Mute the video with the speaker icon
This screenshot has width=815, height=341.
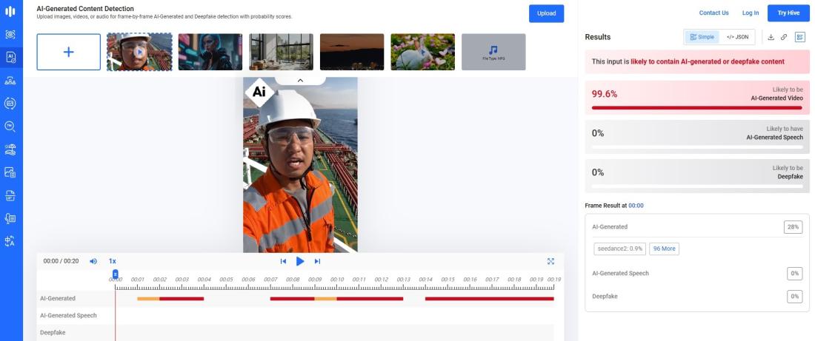point(93,261)
